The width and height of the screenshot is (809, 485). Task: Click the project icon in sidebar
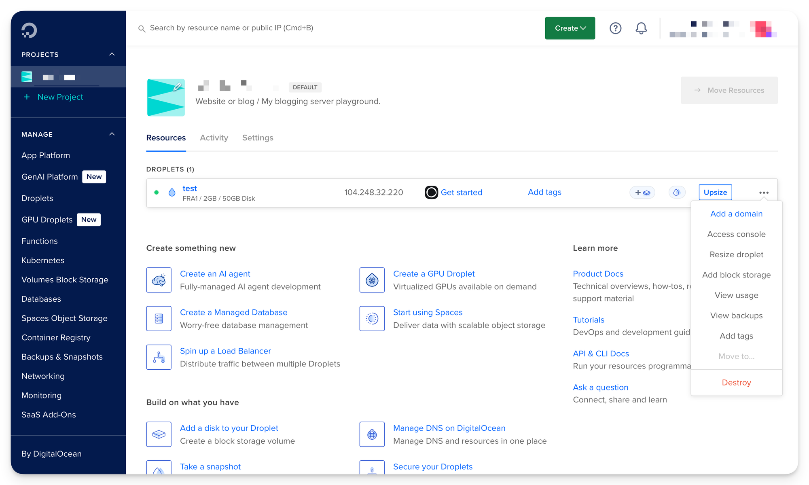(x=27, y=77)
